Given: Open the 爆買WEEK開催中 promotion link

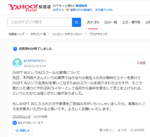Looking at the screenshot, I should tap(91, 10).
